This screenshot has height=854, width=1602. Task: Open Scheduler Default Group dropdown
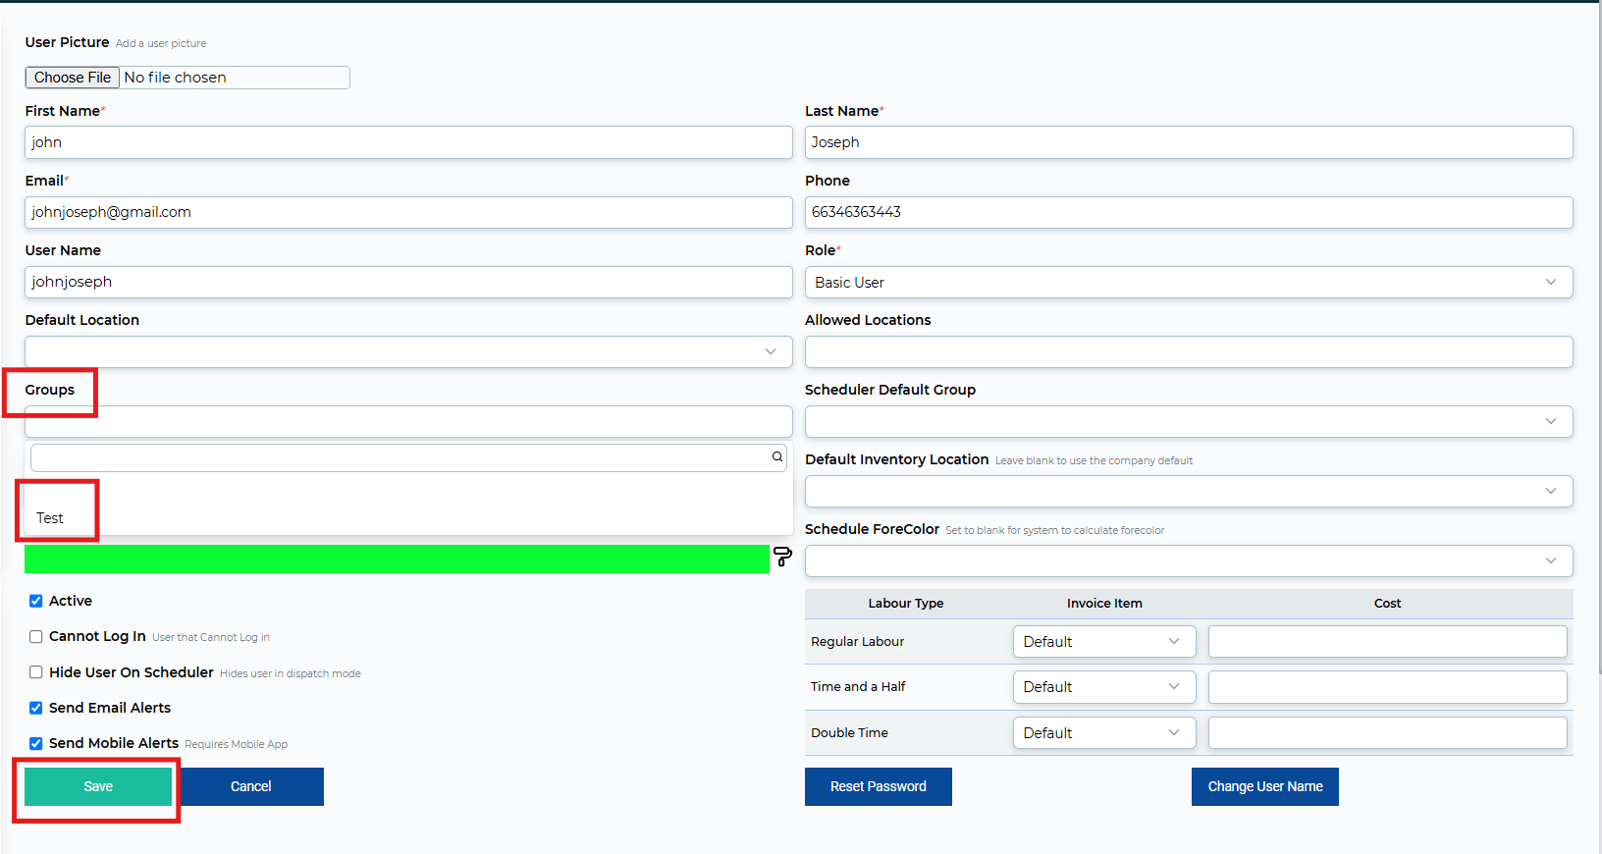pos(1189,422)
